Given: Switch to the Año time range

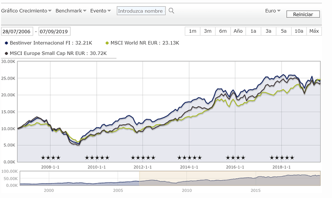Looking at the screenshot, I should pos(238,31).
